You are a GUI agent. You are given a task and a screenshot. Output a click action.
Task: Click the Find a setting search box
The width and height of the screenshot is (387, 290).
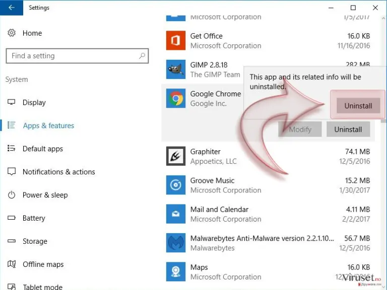(x=77, y=56)
